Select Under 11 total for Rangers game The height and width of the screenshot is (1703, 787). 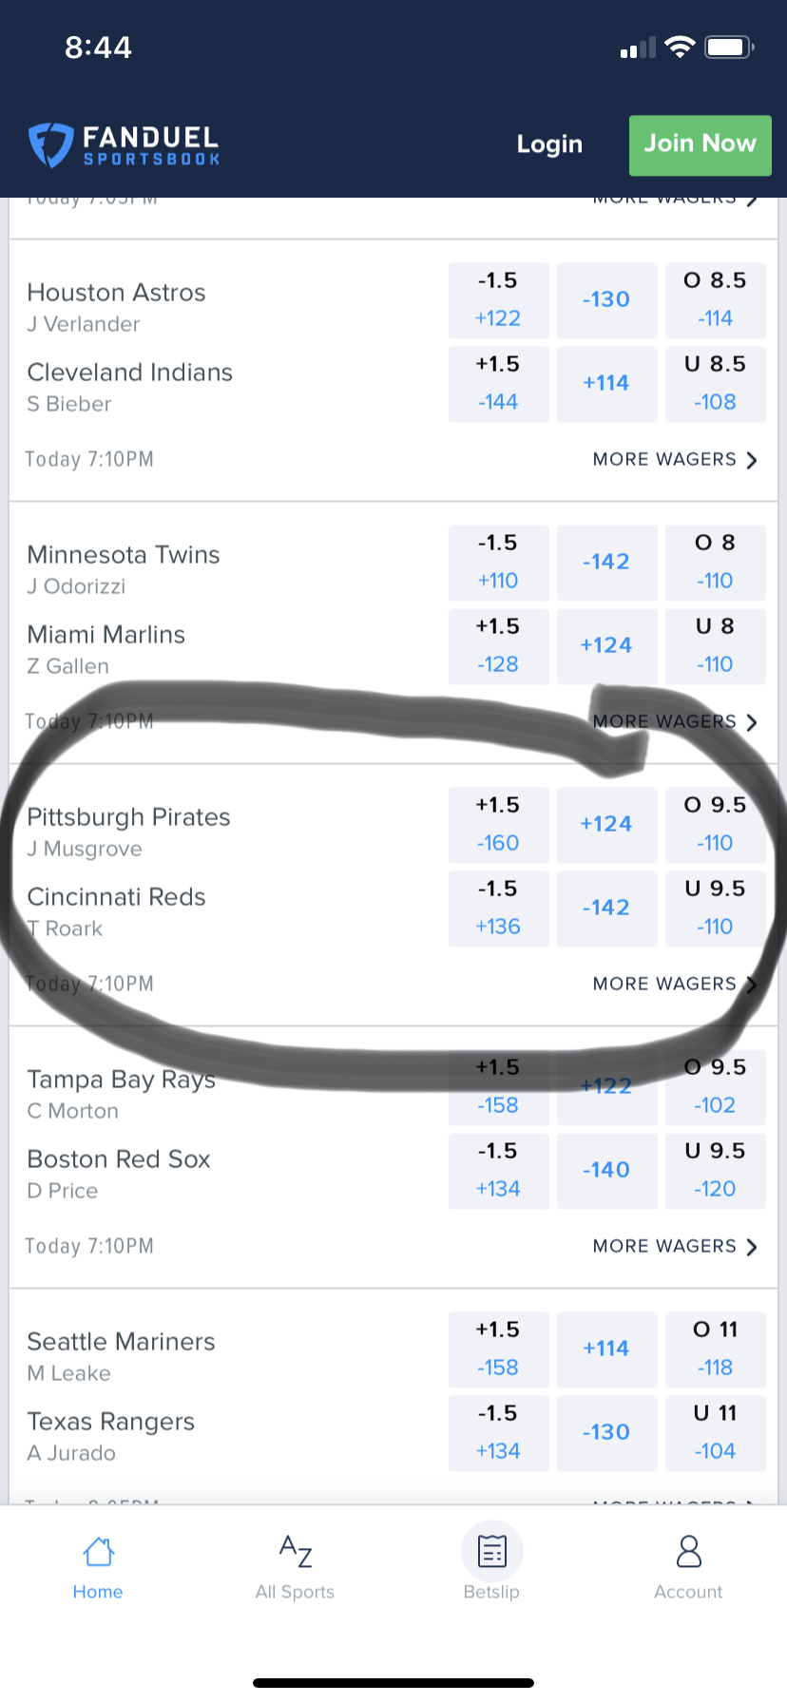715,1433
